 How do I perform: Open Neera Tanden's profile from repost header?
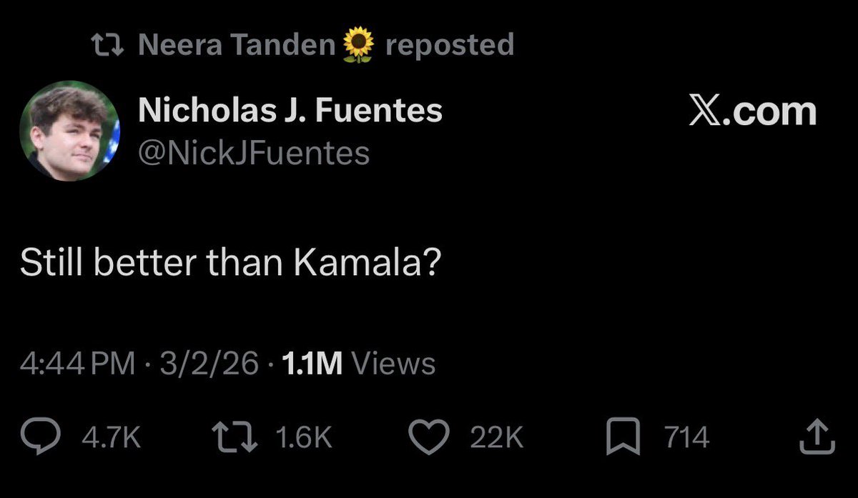coord(236,45)
